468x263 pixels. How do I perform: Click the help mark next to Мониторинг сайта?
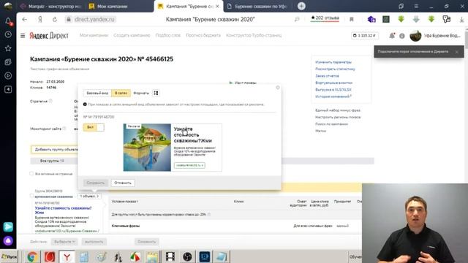click(64, 129)
